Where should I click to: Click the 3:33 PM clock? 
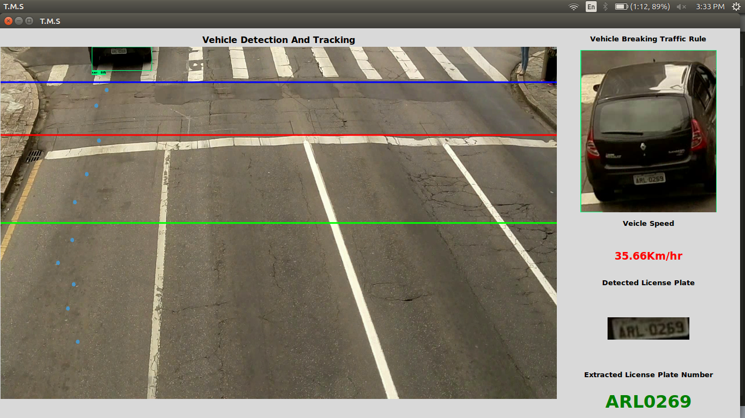[x=710, y=7]
